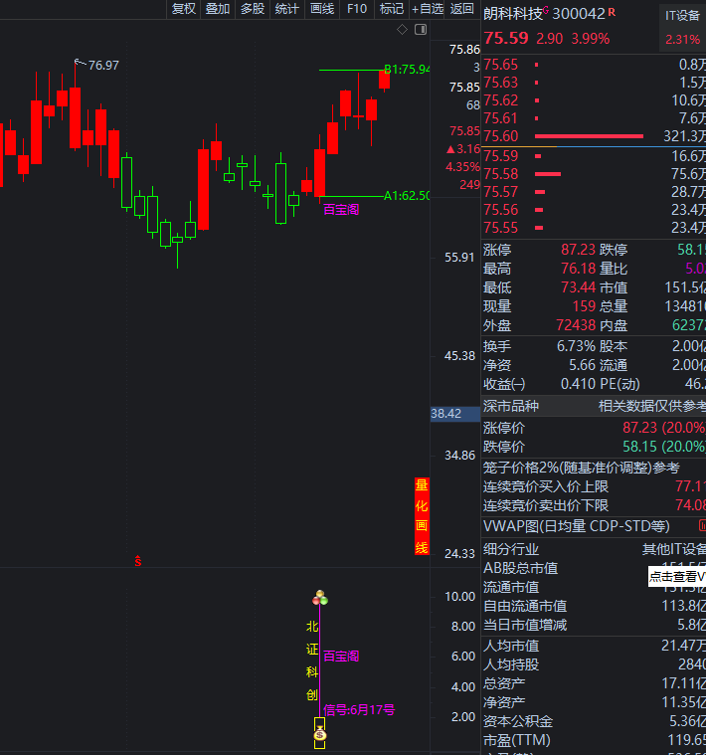Click the red S marker under the chart
The image size is (706, 755).
click(138, 560)
